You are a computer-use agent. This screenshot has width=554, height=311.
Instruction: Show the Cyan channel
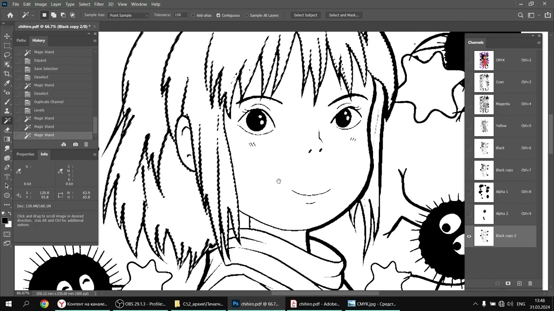tap(469, 82)
